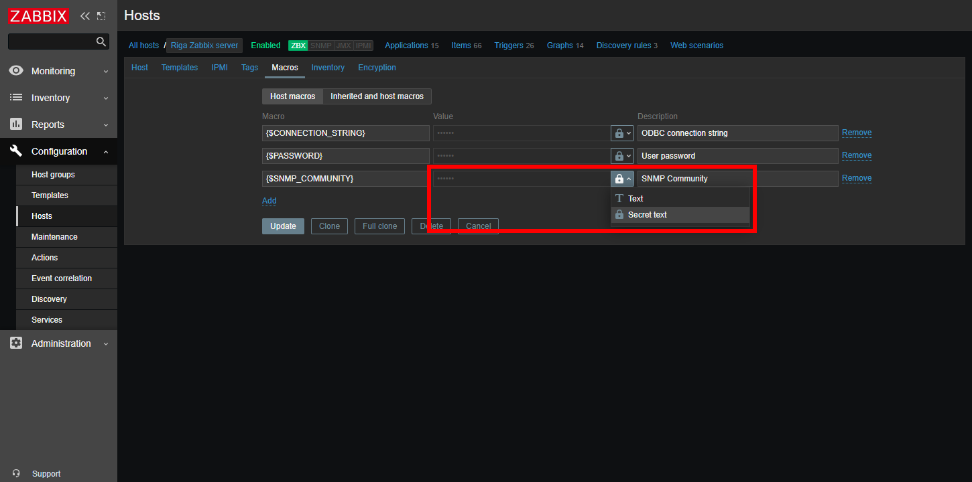Viewport: 972px width, 482px height.
Task: Click the Add link to create a macro
Action: point(269,200)
